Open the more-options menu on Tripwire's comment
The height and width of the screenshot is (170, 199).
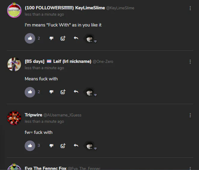click(x=190, y=115)
